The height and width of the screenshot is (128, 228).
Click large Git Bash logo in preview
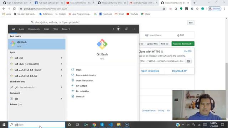[x=102, y=44]
